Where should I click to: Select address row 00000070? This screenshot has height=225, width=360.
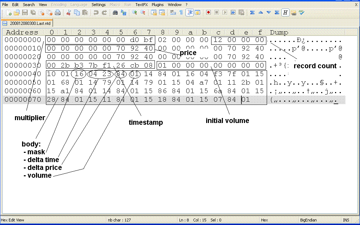point(23,100)
